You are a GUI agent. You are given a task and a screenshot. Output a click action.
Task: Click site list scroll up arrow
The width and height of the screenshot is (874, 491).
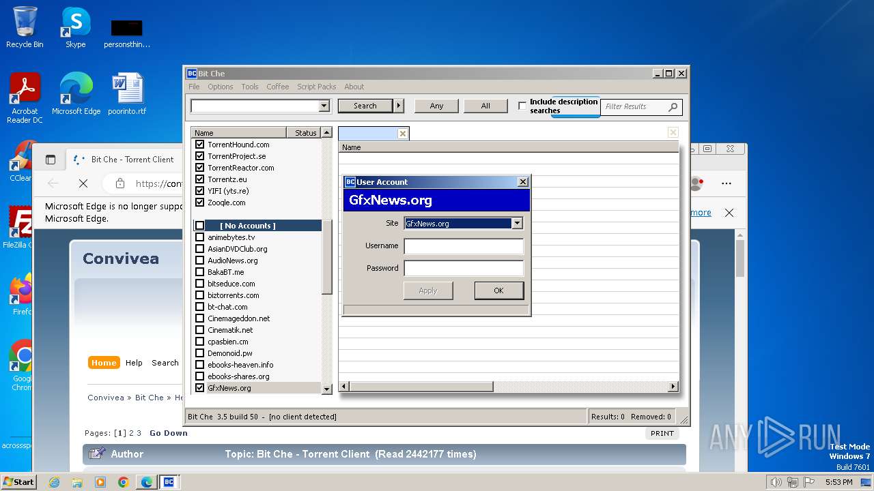(326, 133)
